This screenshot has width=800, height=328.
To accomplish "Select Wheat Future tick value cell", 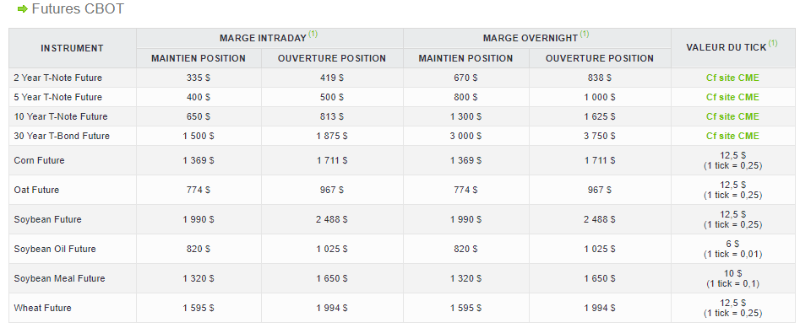I will [732, 308].
